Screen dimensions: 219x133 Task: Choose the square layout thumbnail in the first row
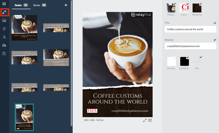[x=24, y=28]
